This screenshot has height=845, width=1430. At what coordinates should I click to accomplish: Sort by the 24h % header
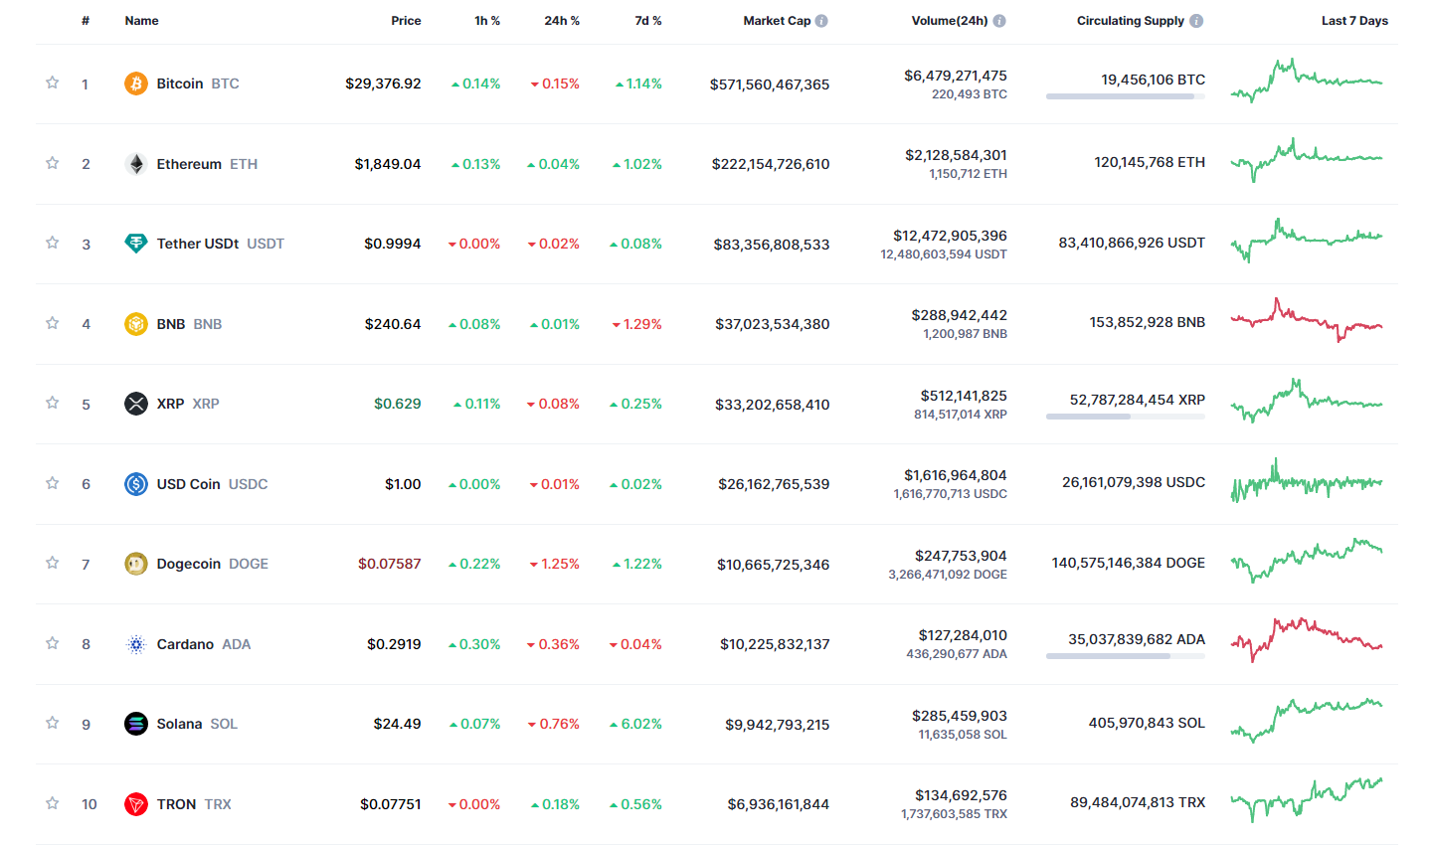[x=562, y=21]
